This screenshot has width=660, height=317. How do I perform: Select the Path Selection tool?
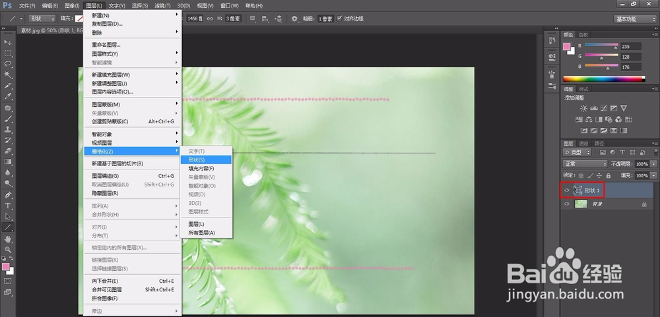[7, 217]
